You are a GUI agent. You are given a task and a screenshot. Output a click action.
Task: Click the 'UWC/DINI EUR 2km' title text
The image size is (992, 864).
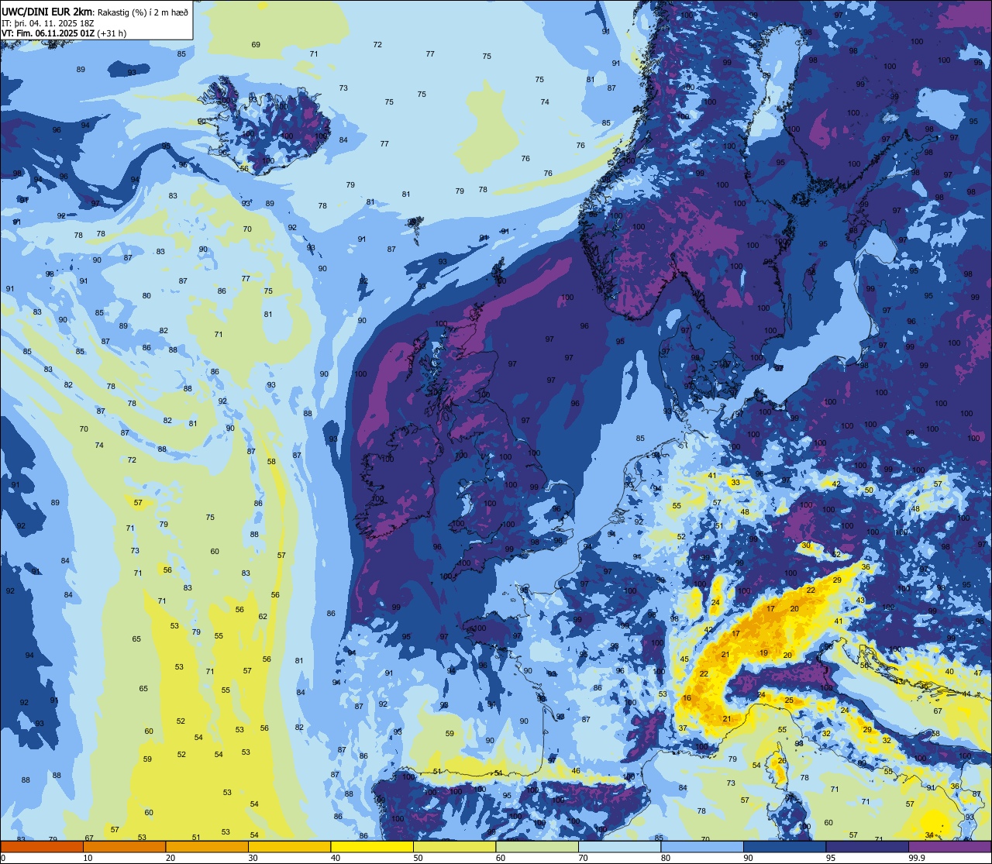click(48, 12)
